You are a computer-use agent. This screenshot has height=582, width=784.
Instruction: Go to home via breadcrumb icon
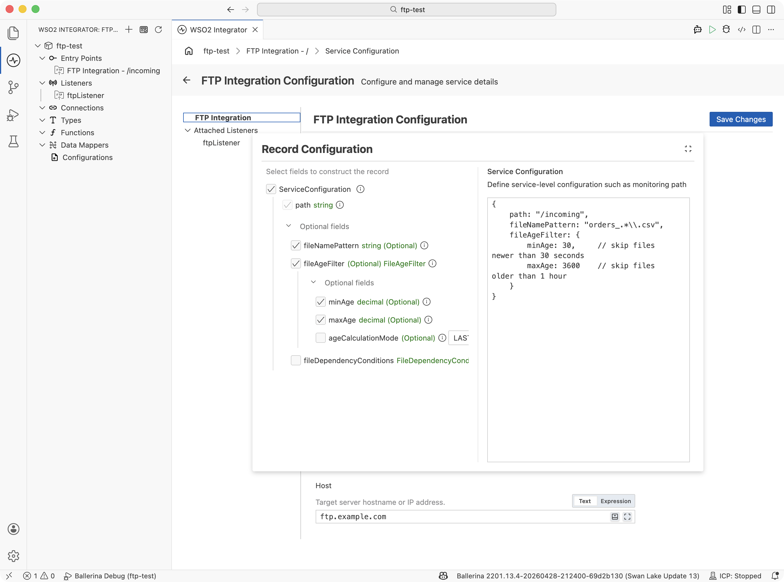coord(189,51)
